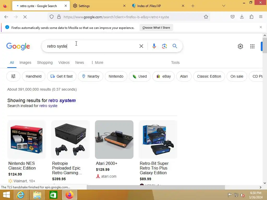Viewport: 267px width, 200px height.
Task: Apply the Handheld filter chip
Action: (34, 76)
